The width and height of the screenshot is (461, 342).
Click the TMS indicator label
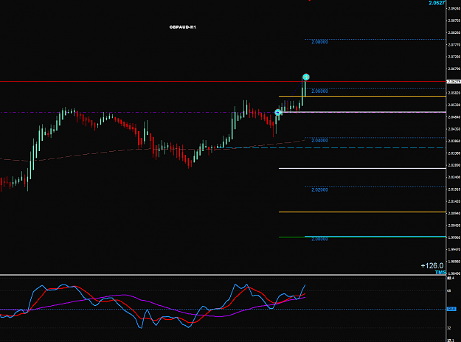(x=440, y=273)
